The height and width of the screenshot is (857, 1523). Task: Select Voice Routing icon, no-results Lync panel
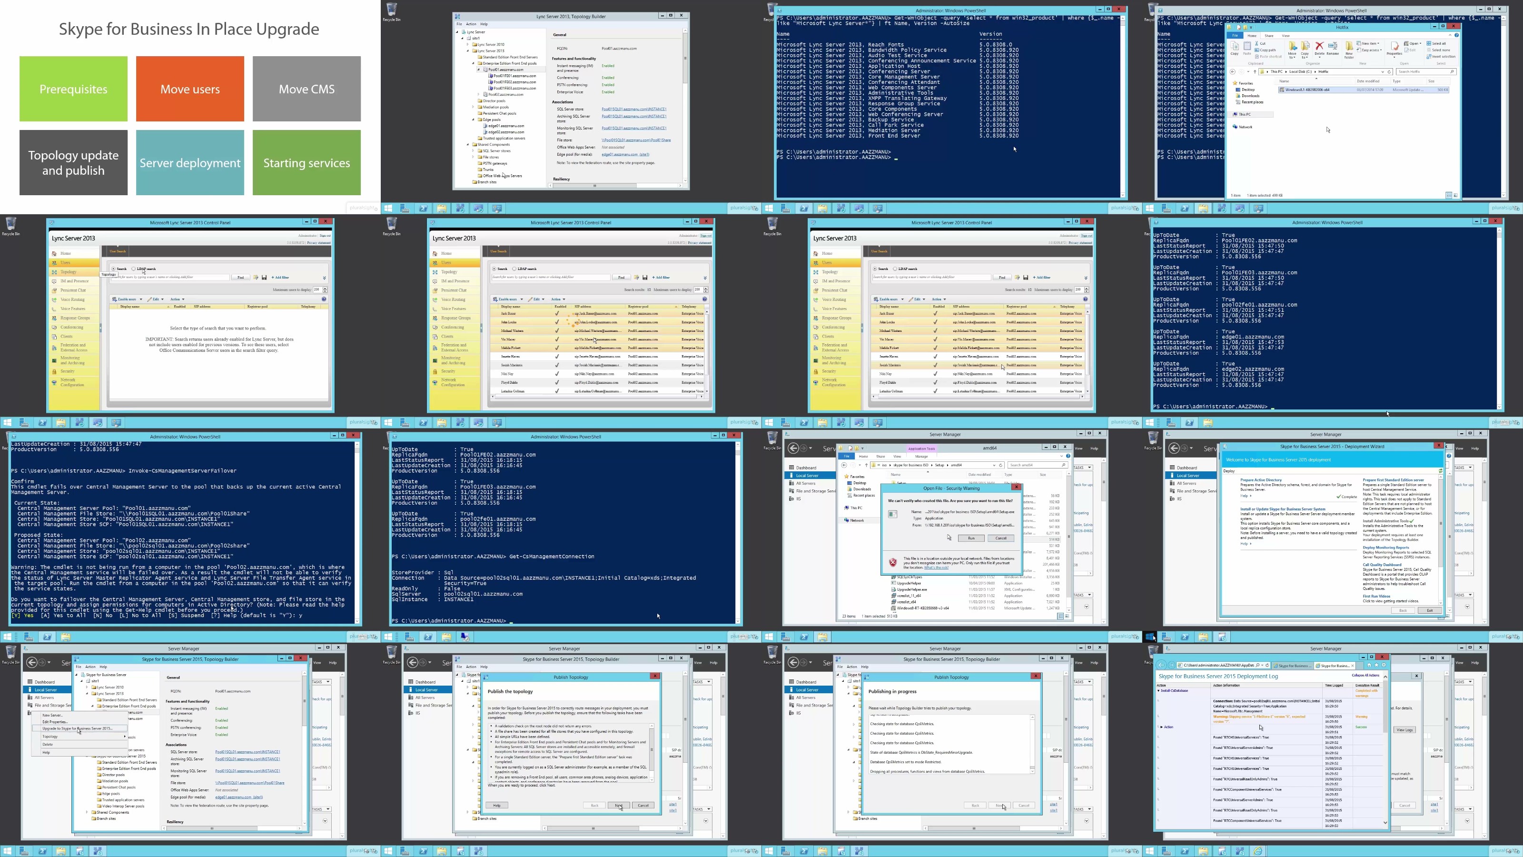(x=54, y=299)
